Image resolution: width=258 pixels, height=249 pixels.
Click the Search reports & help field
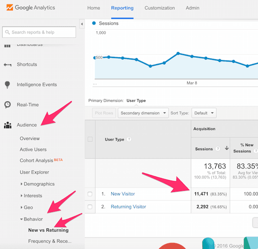(x=39, y=32)
